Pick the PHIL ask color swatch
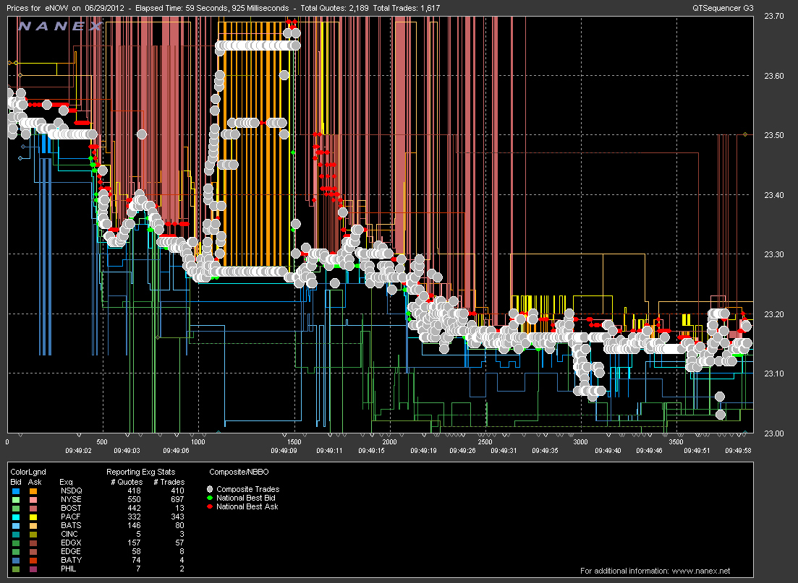 point(33,569)
